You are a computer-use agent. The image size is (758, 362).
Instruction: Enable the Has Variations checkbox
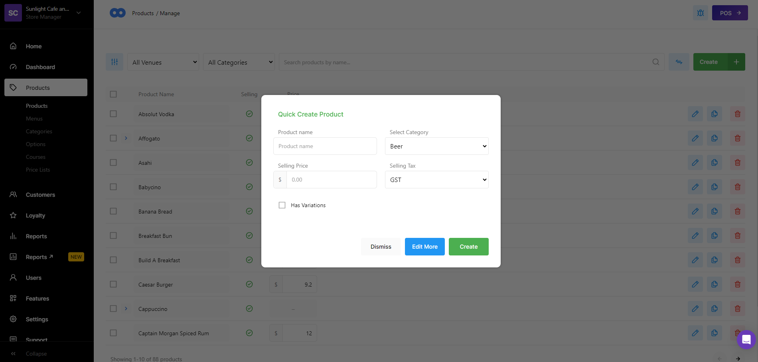[282, 205]
